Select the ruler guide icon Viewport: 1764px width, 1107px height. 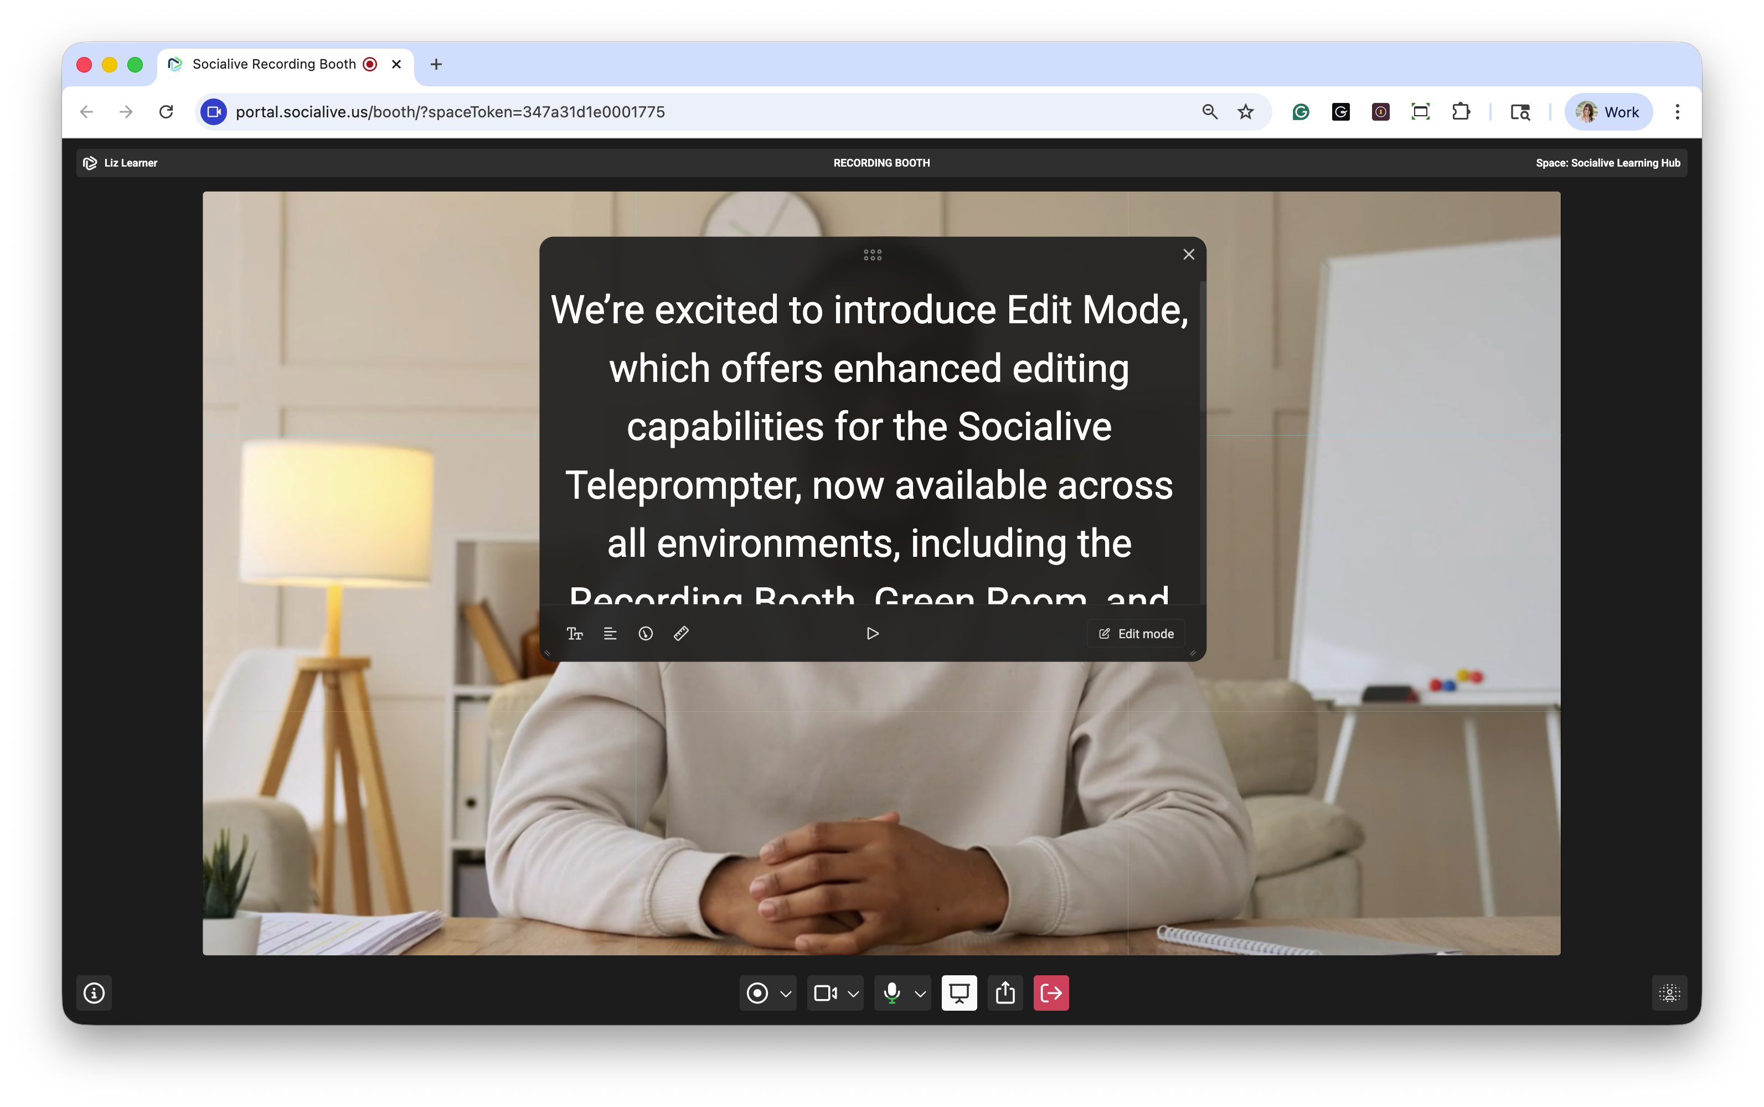(x=681, y=633)
